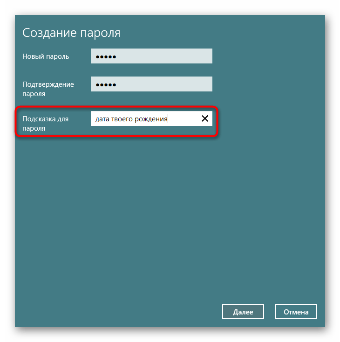Click the Подсказка для пароля label
This screenshot has height=342, width=340.
(x=45, y=124)
